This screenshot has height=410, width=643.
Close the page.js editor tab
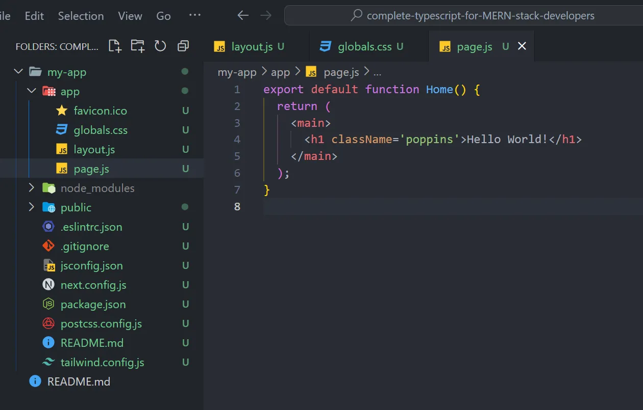522,46
